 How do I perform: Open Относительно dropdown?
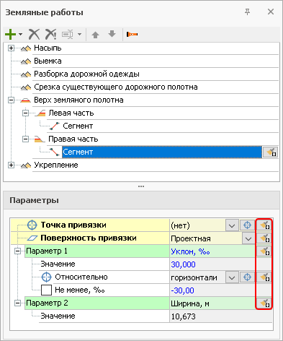coord(232,277)
